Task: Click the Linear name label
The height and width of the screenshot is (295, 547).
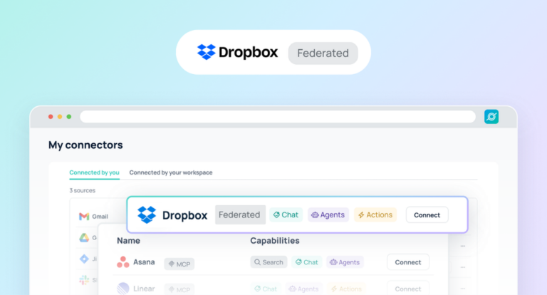Action: [144, 289]
